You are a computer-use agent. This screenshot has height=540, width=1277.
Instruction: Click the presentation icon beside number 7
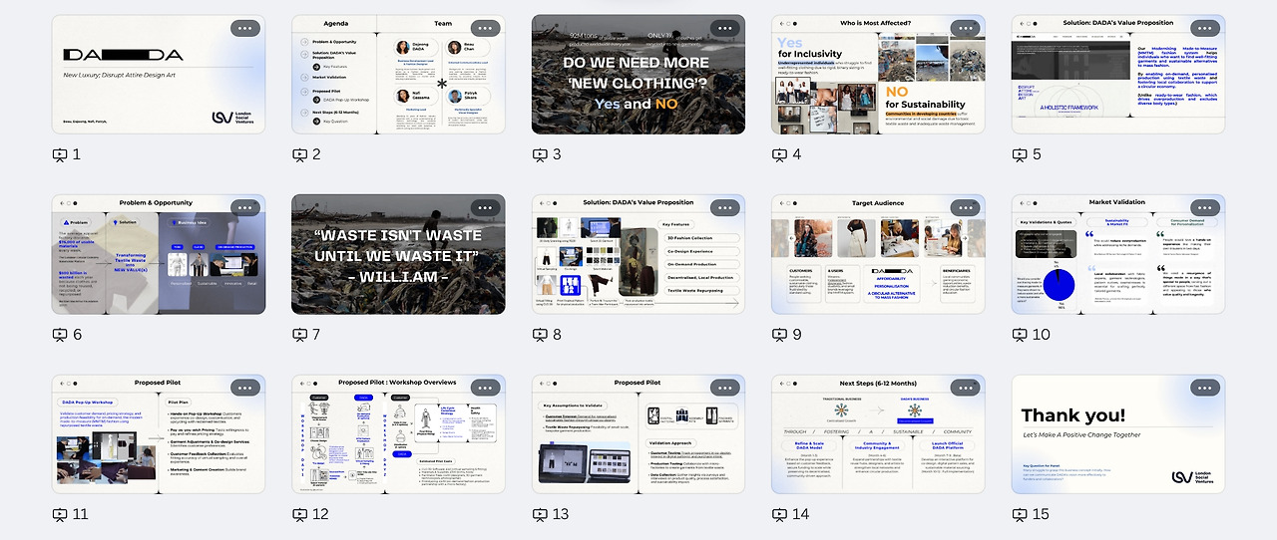click(x=299, y=335)
